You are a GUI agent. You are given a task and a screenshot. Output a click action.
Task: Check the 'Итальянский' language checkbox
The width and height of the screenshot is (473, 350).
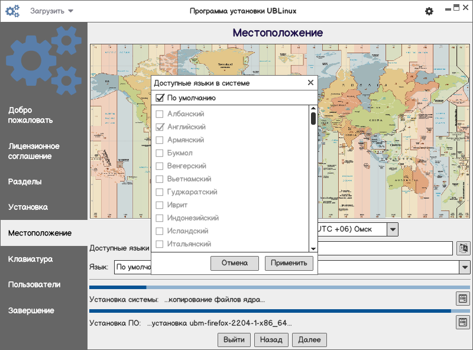click(160, 244)
